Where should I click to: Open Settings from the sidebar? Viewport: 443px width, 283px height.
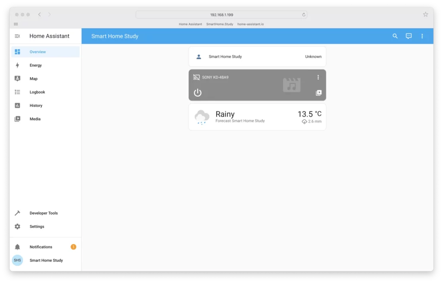pyautogui.click(x=45, y=226)
